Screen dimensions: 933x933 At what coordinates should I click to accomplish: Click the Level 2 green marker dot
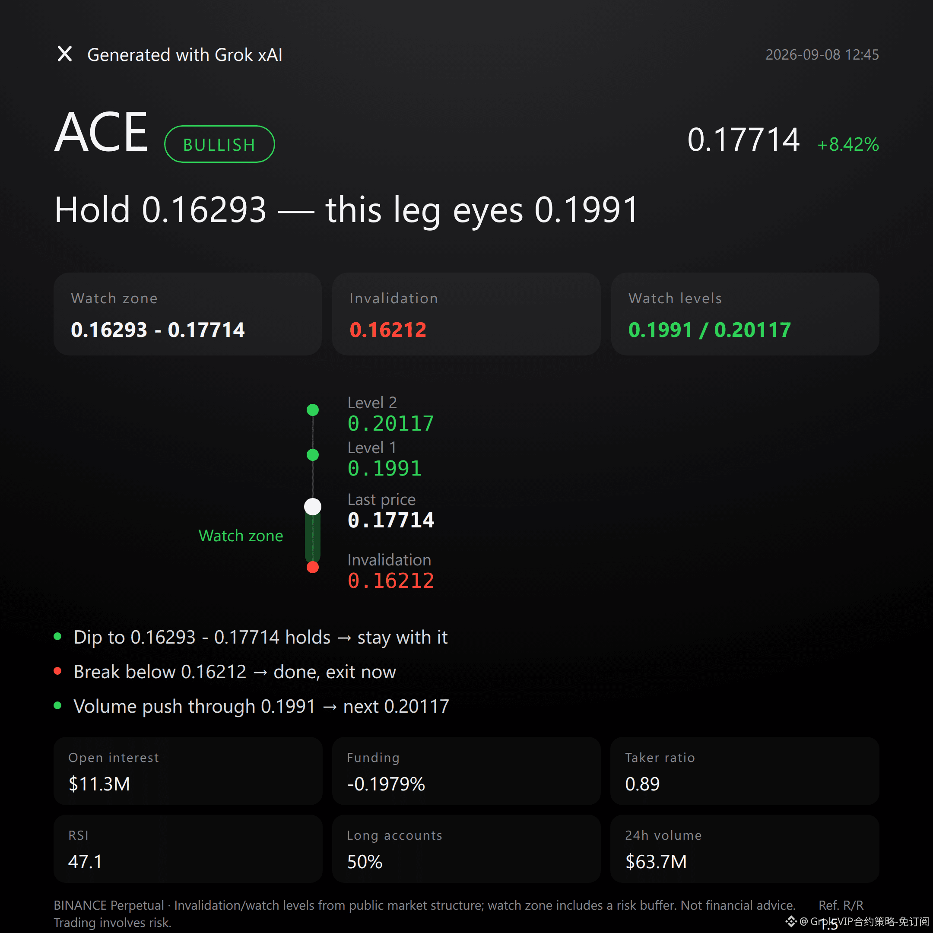click(x=313, y=410)
